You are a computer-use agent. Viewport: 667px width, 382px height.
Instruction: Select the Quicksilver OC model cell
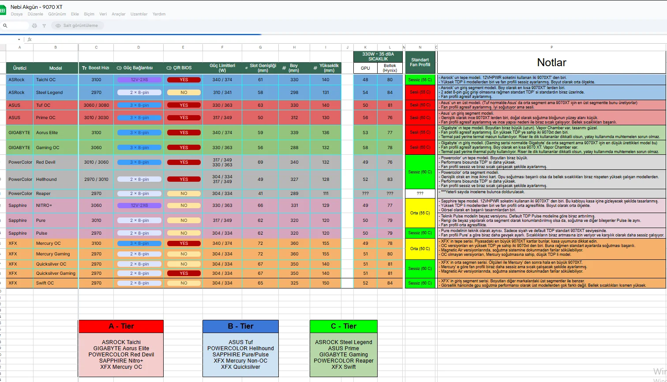56,264
